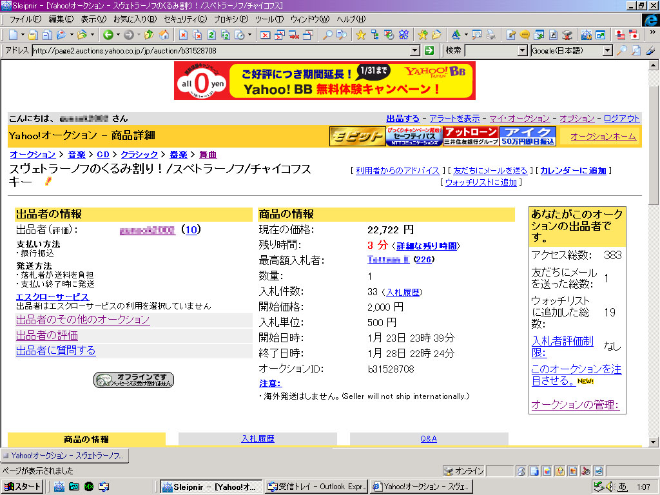Screen dimensions: 660x495
Task: Click the オンライン status bar indicator
Action: (464, 471)
